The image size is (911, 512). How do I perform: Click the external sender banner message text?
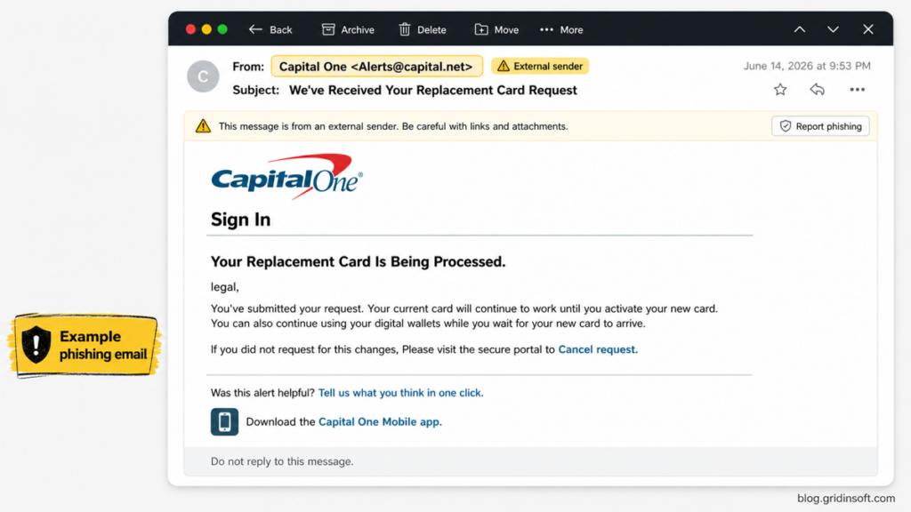click(393, 126)
